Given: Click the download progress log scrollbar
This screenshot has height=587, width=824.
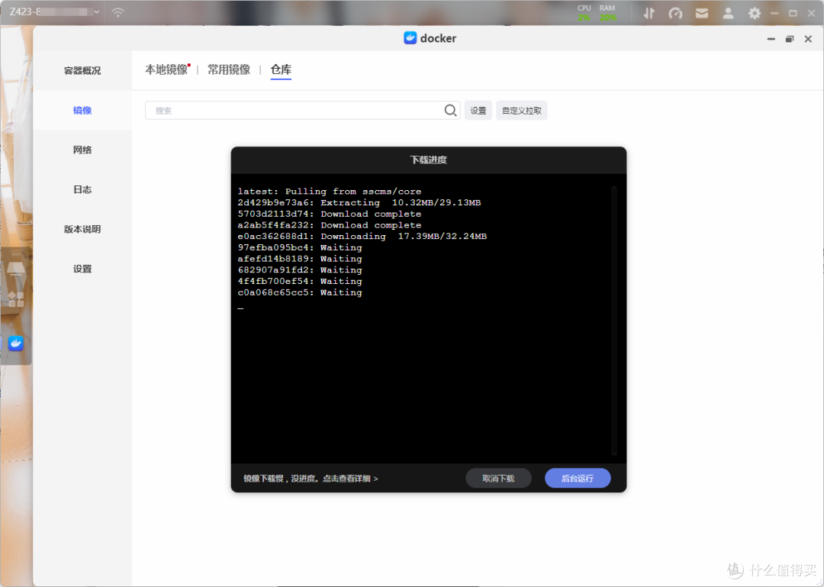Looking at the screenshot, I should point(613,321).
